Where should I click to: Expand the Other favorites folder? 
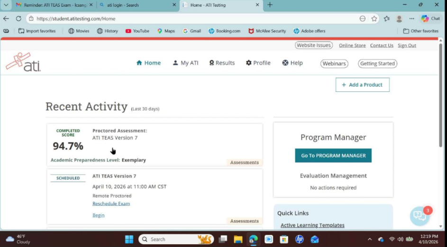pyautogui.click(x=421, y=31)
